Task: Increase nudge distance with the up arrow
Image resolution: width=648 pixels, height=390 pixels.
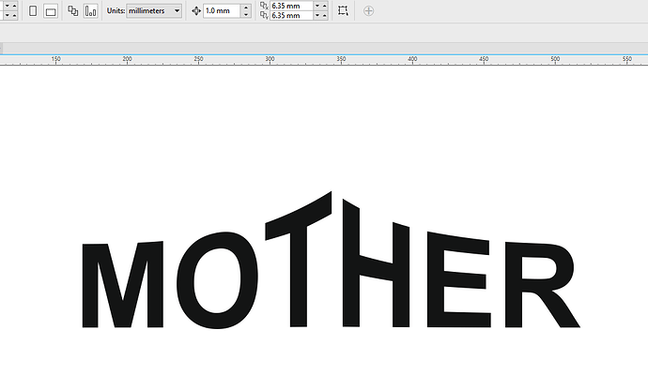Action: tap(246, 7)
